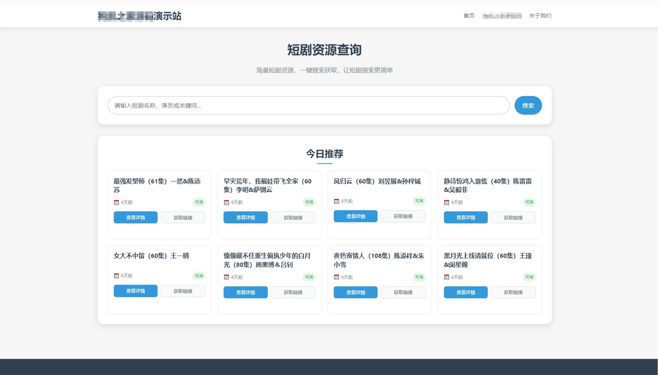Viewport: 658px width, 375px height.
Task: Get link for 女大不中留（60集）
Action: click(183, 291)
